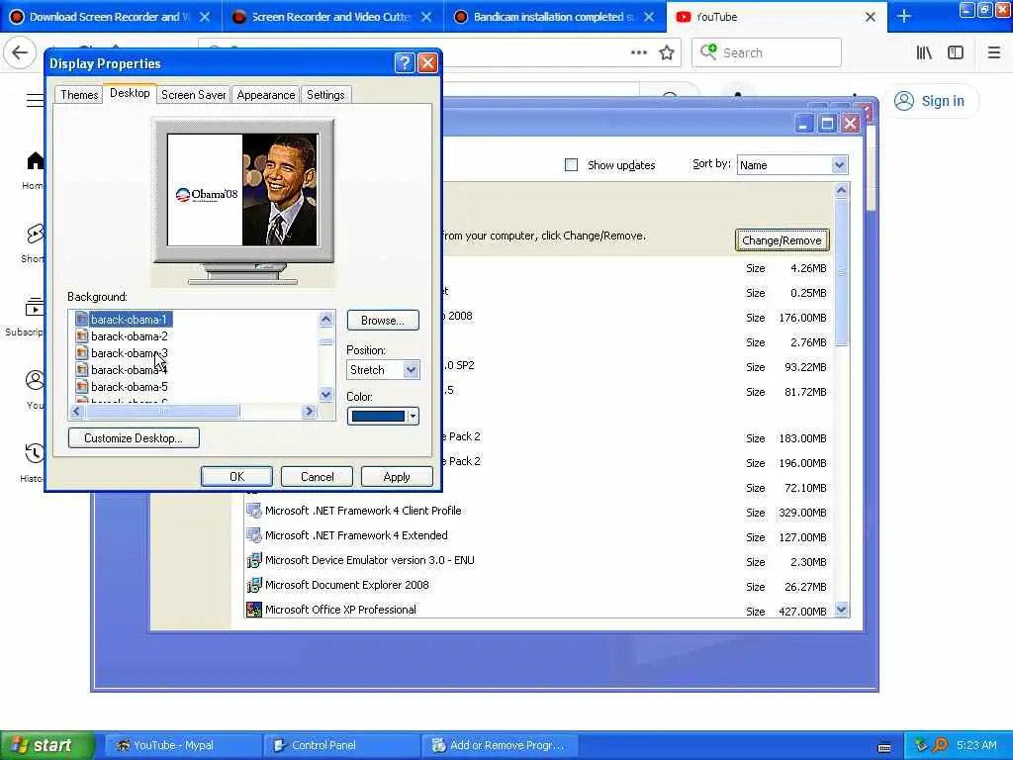
Task: Open the Sort by Name dropdown
Action: pos(839,165)
